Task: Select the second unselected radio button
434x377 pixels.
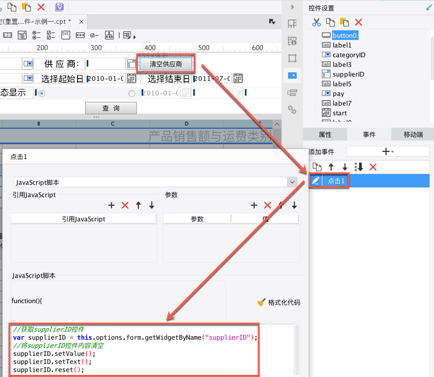Action: pyautogui.click(x=132, y=94)
